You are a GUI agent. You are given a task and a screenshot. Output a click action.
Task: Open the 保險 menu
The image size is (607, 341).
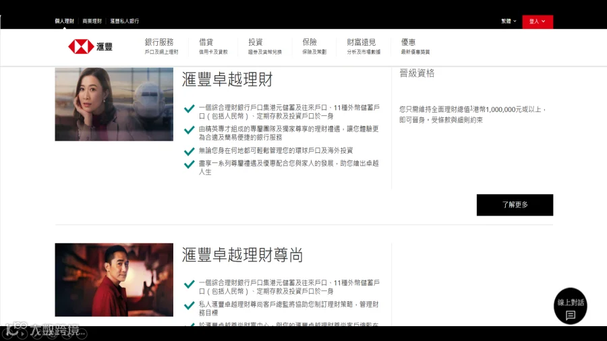(314, 46)
